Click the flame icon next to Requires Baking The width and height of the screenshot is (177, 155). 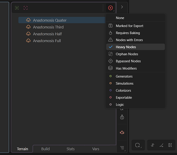[x=111, y=33]
